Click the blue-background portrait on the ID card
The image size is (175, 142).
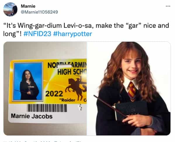coord(28,82)
